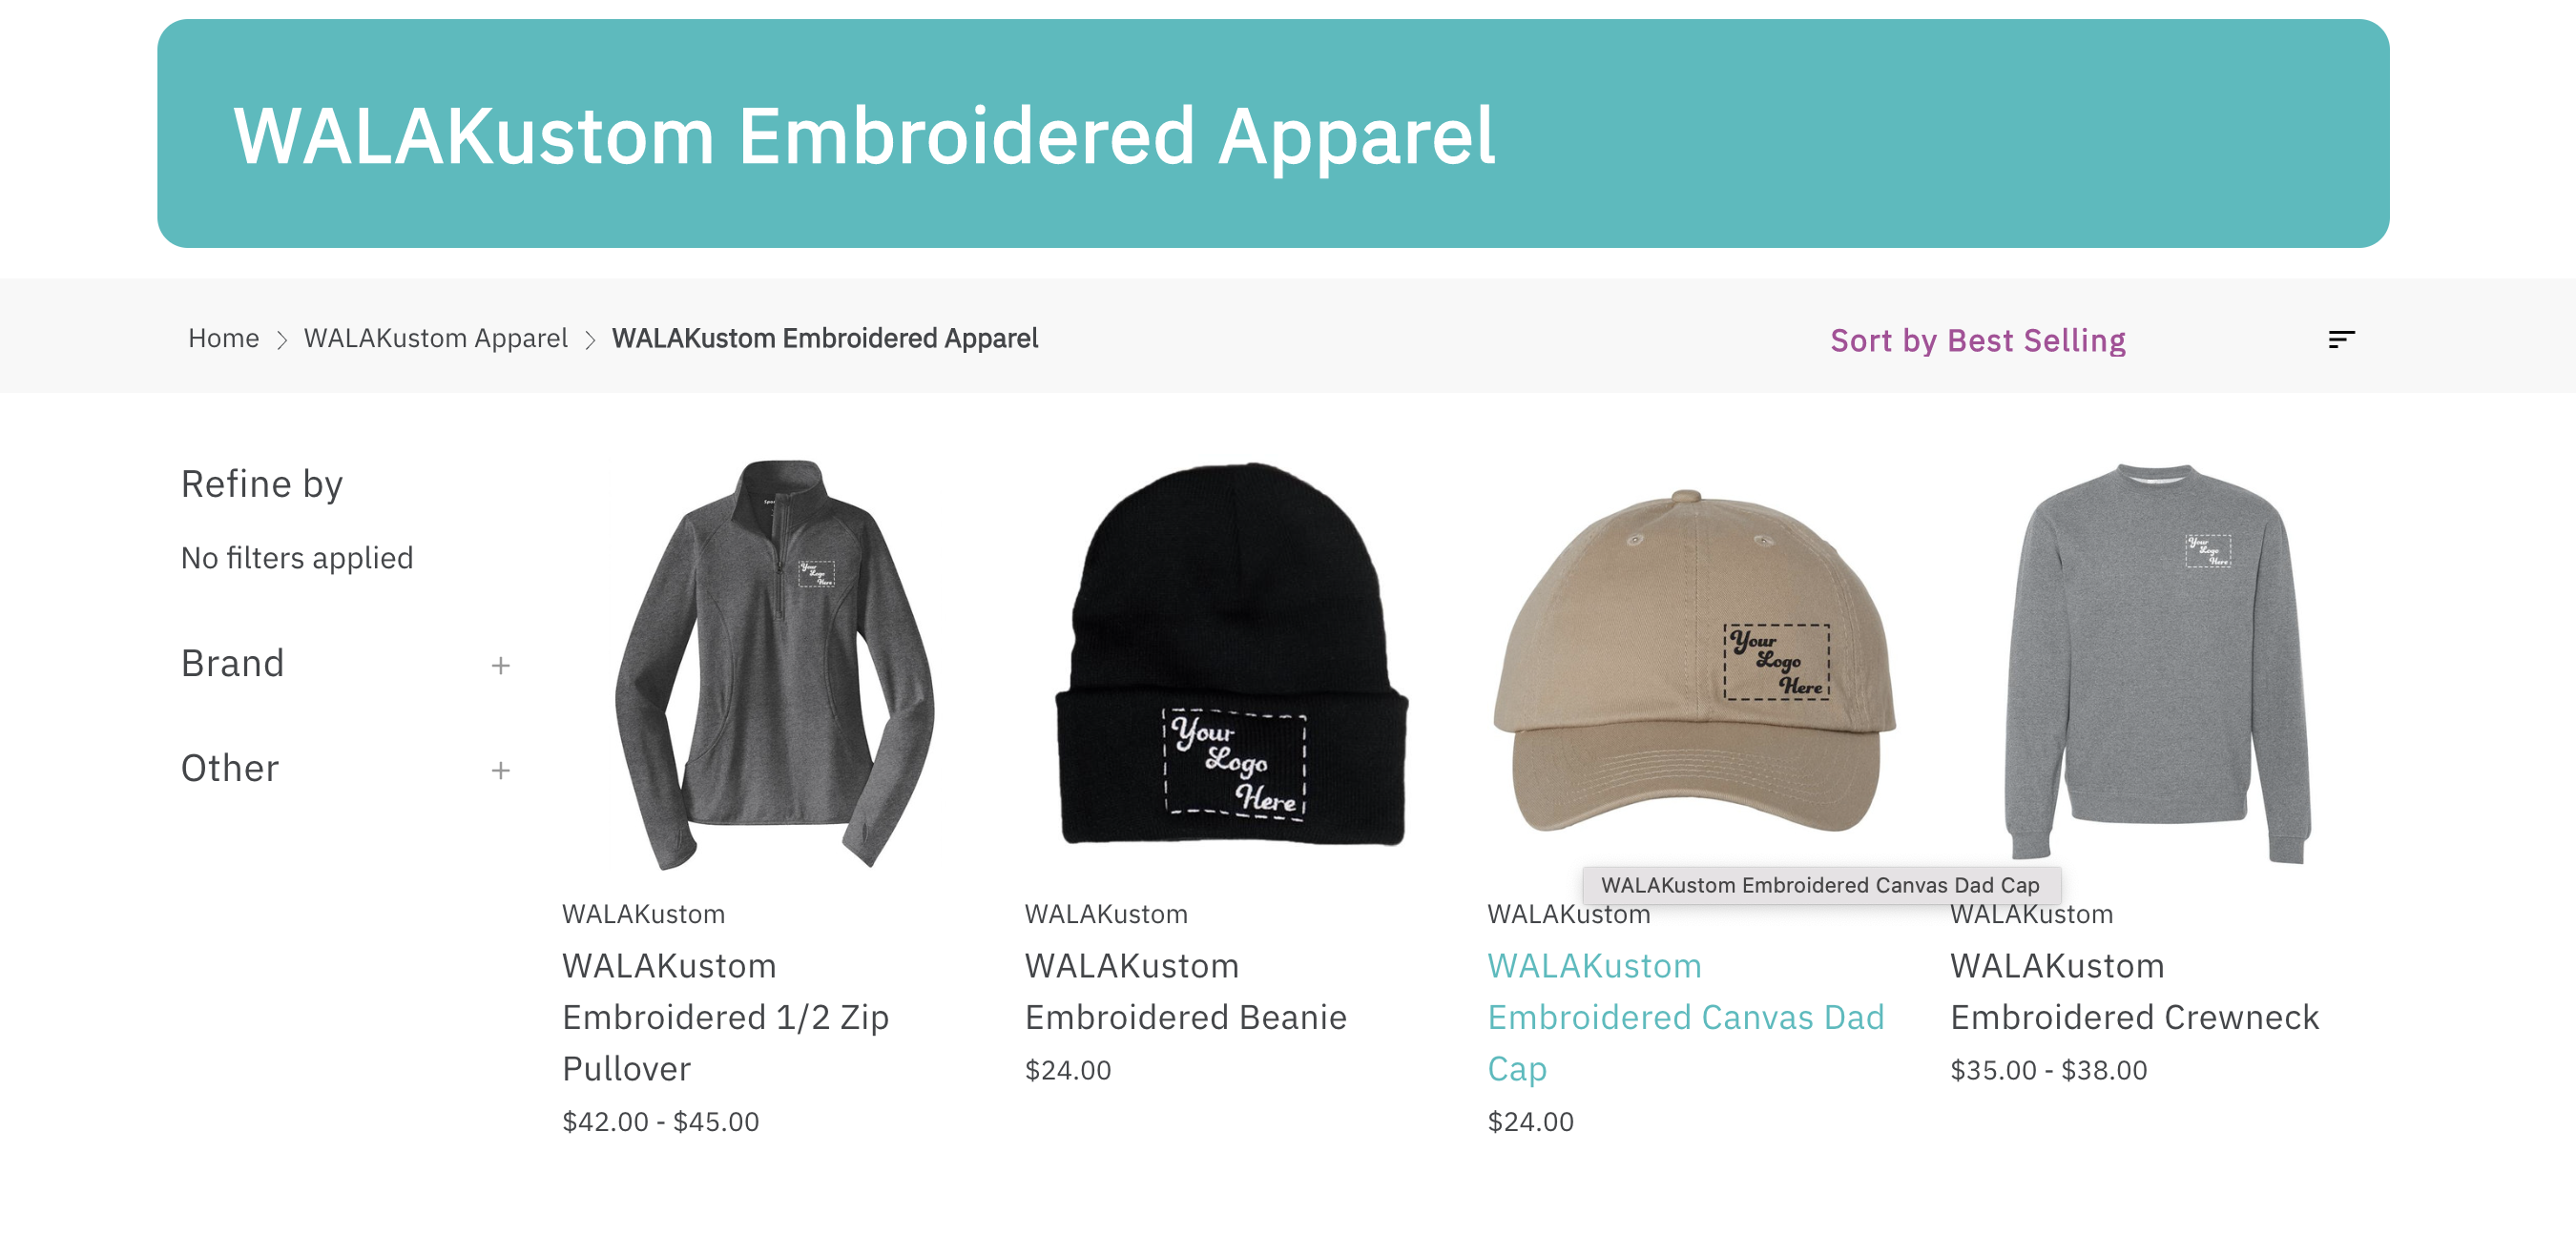Click the chevron after Home breadcrumb

[282, 340]
